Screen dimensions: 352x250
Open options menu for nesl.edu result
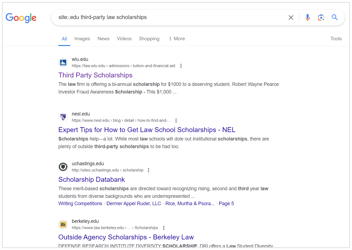(176, 120)
